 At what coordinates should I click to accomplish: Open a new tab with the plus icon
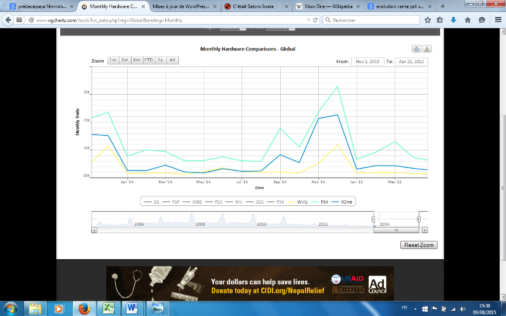443,6
